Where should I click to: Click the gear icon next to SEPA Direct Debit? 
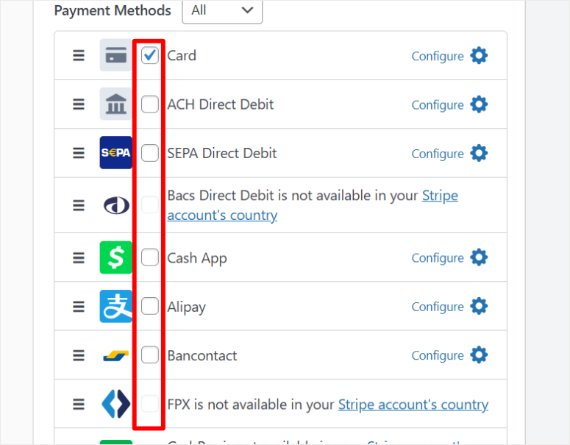(x=479, y=153)
